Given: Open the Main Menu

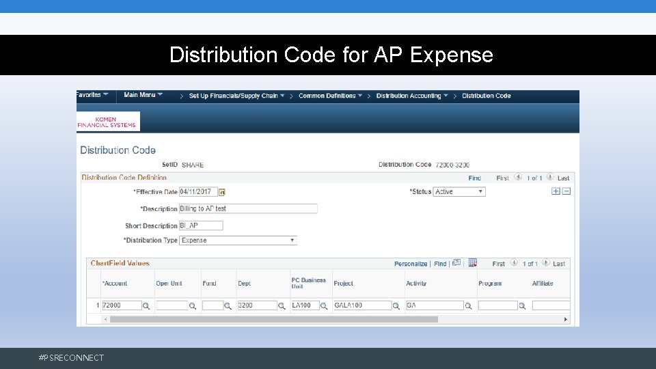Looking at the screenshot, I should (x=143, y=95).
